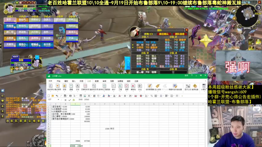Viewport: 262px width, 147px height.
Task: Open the Logical functions question-mark icon
Action: click(71, 86)
